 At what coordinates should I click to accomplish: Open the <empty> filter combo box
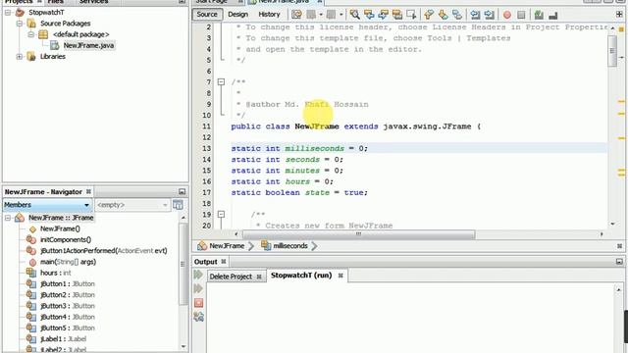[x=131, y=205]
